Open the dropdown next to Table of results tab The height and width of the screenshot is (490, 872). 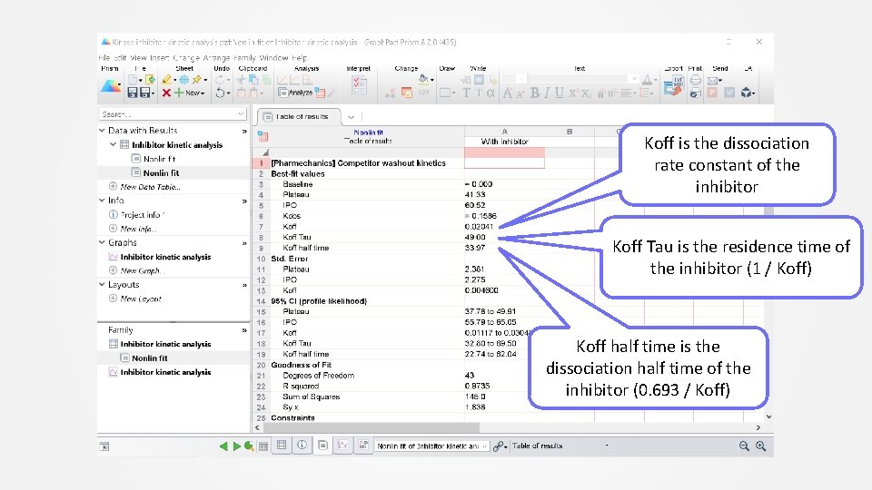(351, 116)
